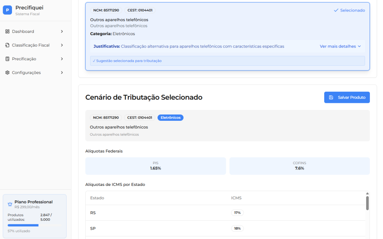Click the Precifiquei logo icon

[x=7, y=10]
